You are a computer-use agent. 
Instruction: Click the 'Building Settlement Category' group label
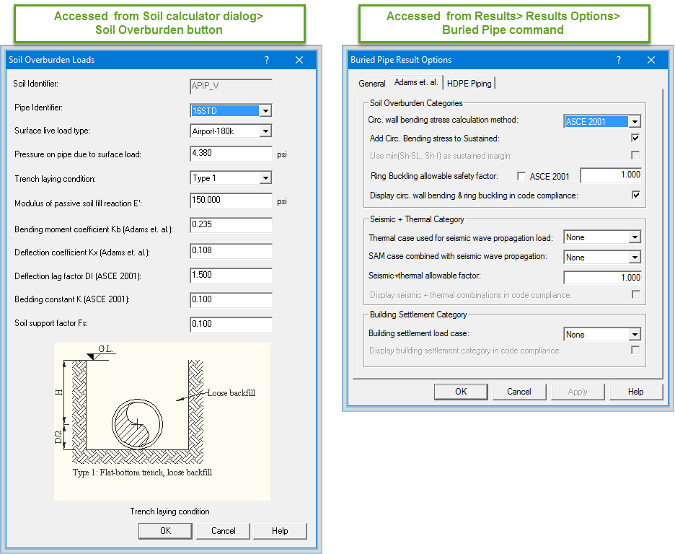pos(418,315)
